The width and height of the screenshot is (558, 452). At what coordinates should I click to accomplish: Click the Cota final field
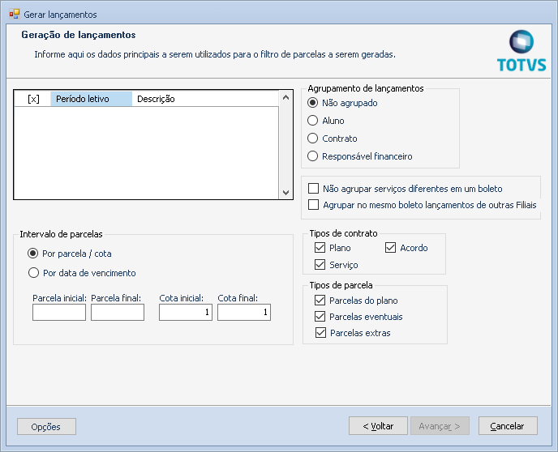(244, 313)
